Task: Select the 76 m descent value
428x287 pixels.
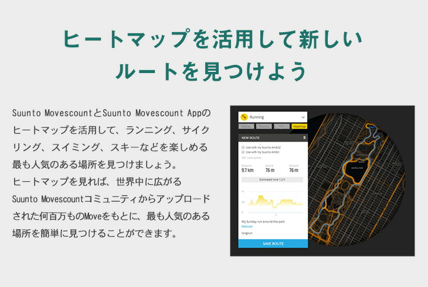Action: (294, 170)
